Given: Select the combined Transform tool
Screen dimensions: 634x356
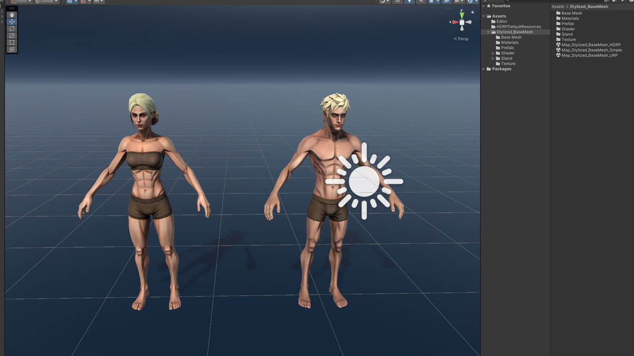Looking at the screenshot, I should (x=12, y=50).
